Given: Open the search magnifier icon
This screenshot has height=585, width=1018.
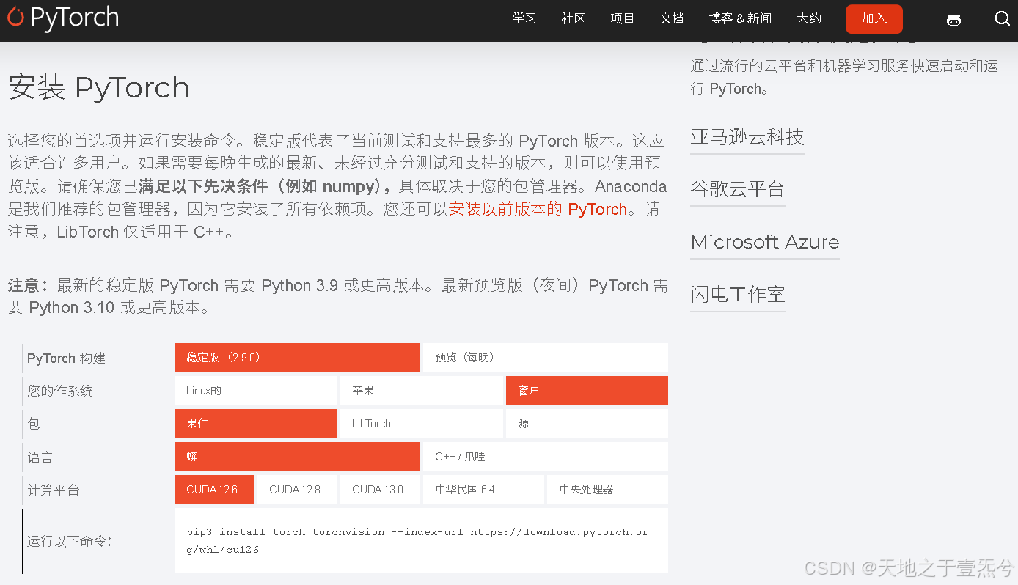Looking at the screenshot, I should [x=1003, y=19].
